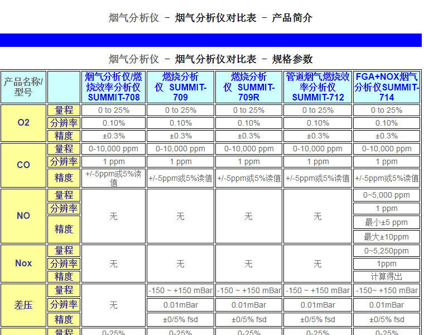Select the CO row label
This screenshot has width=424, height=335.
click(x=23, y=165)
